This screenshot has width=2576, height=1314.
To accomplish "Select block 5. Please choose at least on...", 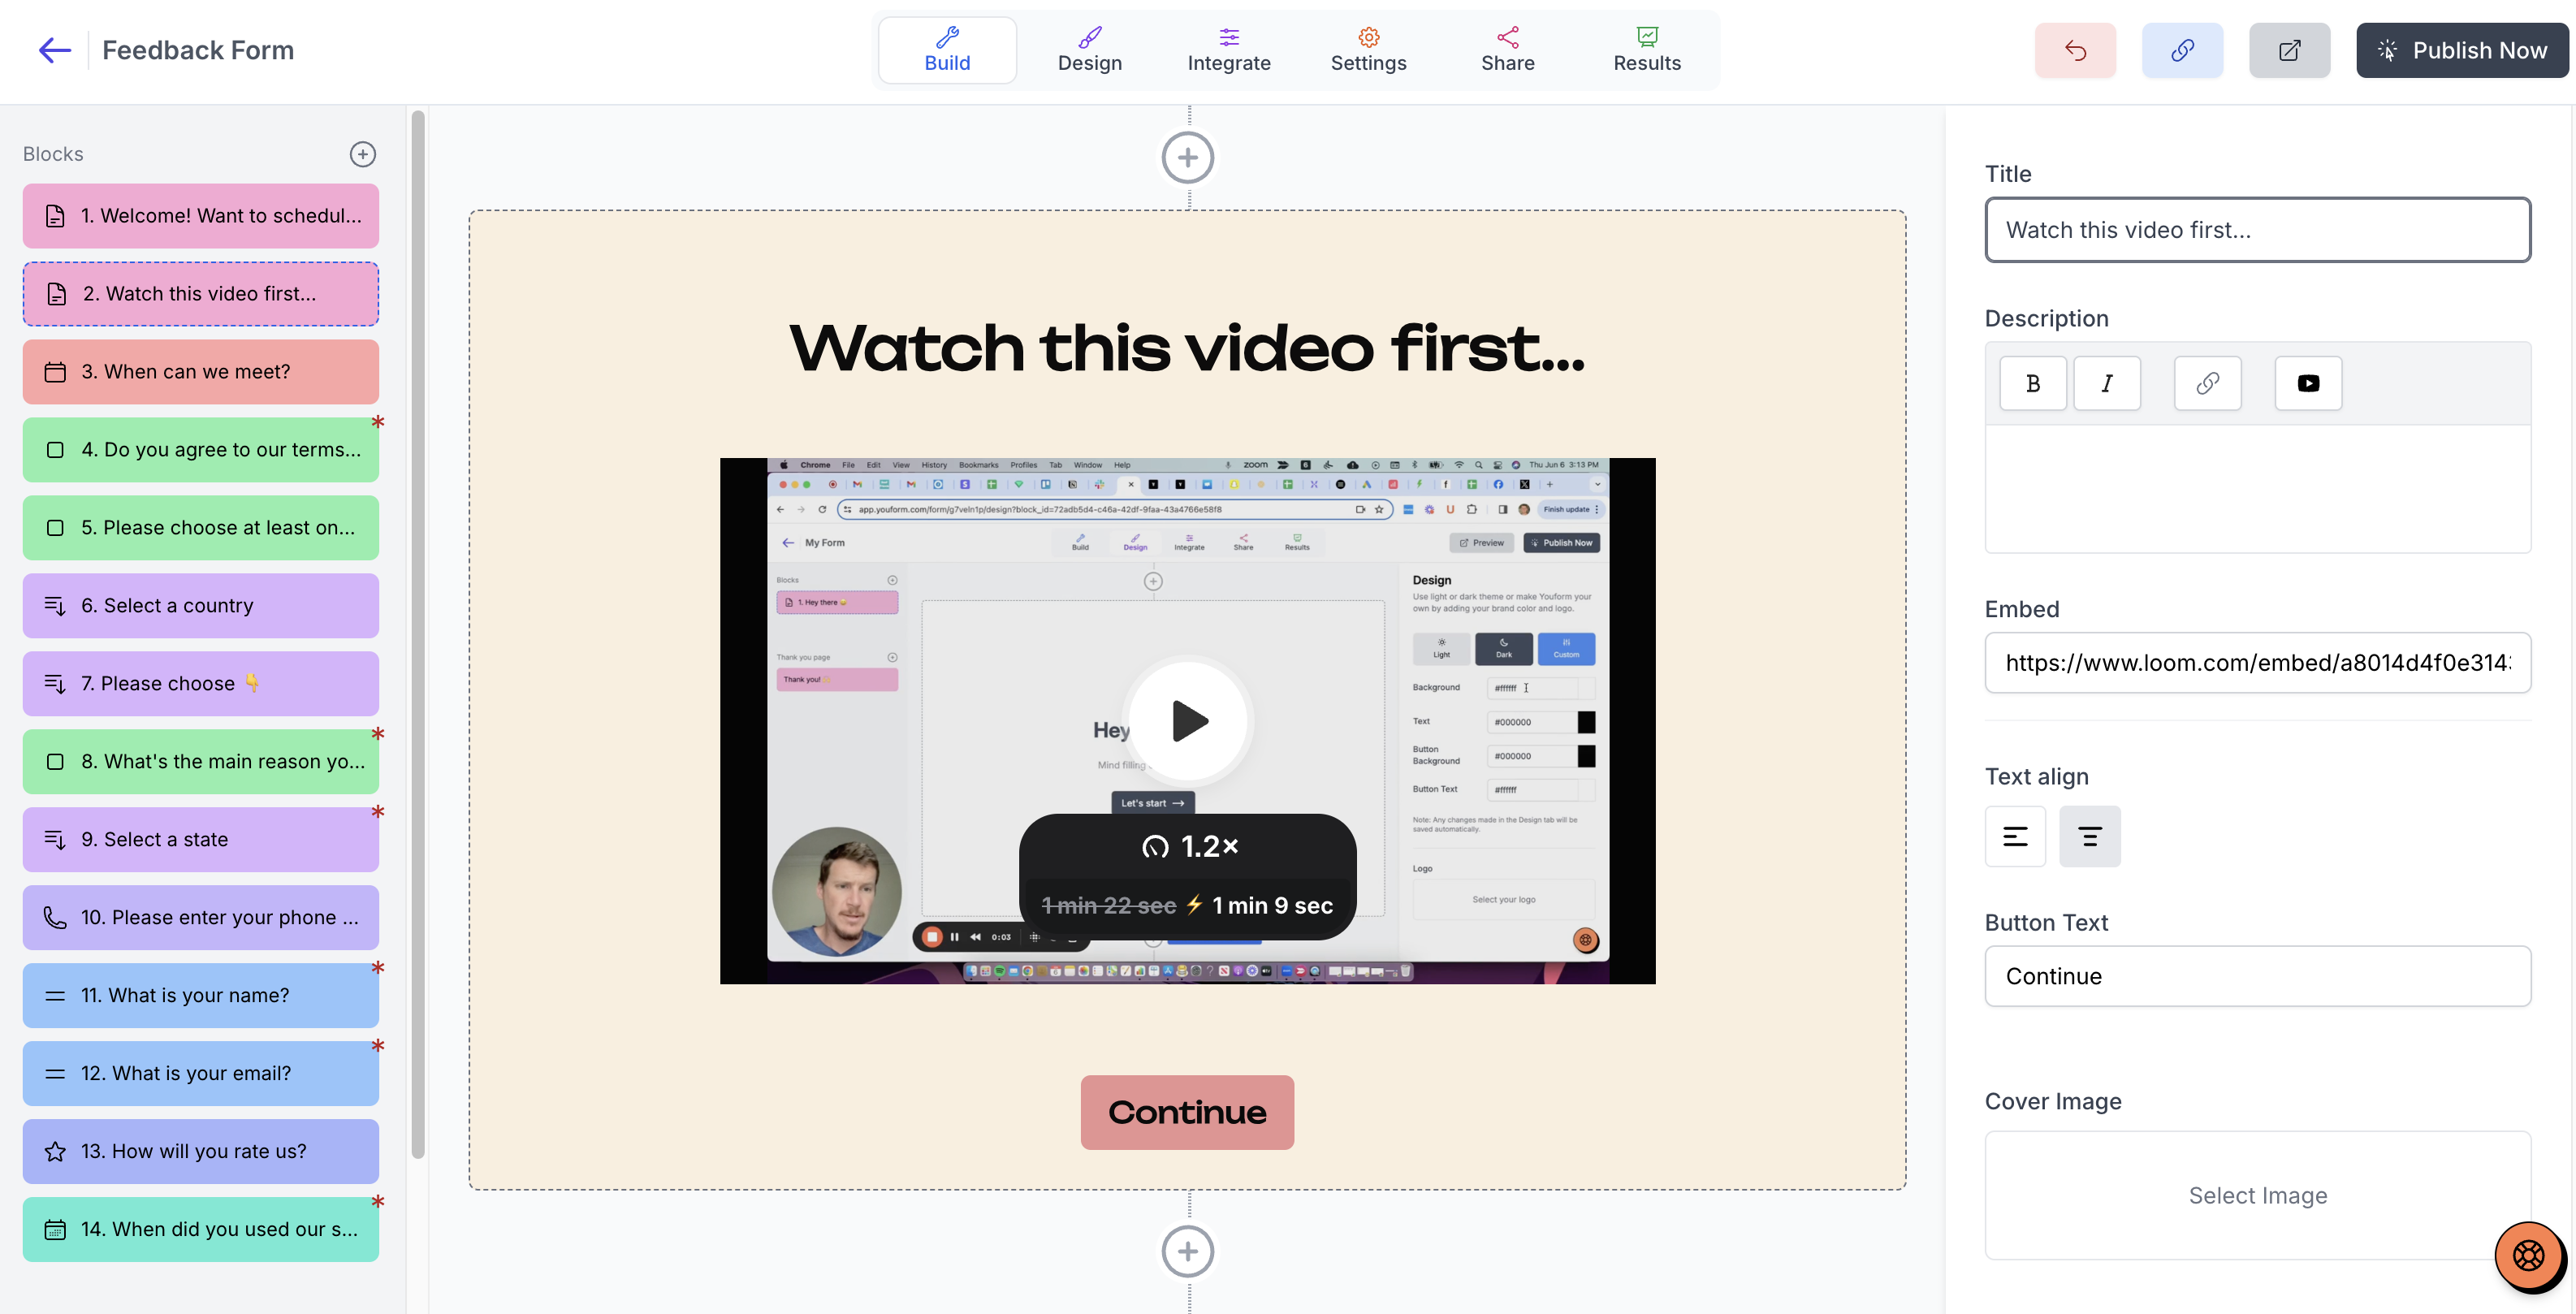I will [x=201, y=528].
